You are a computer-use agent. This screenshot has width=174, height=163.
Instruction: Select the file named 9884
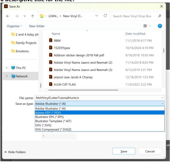57,40
